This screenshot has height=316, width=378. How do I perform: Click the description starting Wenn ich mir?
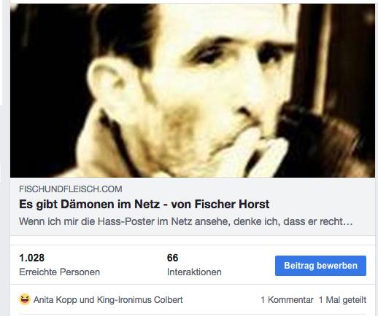pos(185,221)
